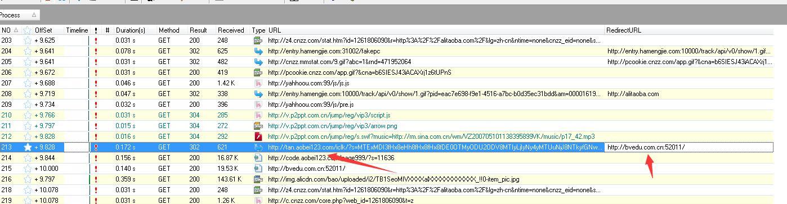The height and width of the screenshot is (204, 787).
Task: Open the Process tab dropdown arrow
Action: coord(33,15)
